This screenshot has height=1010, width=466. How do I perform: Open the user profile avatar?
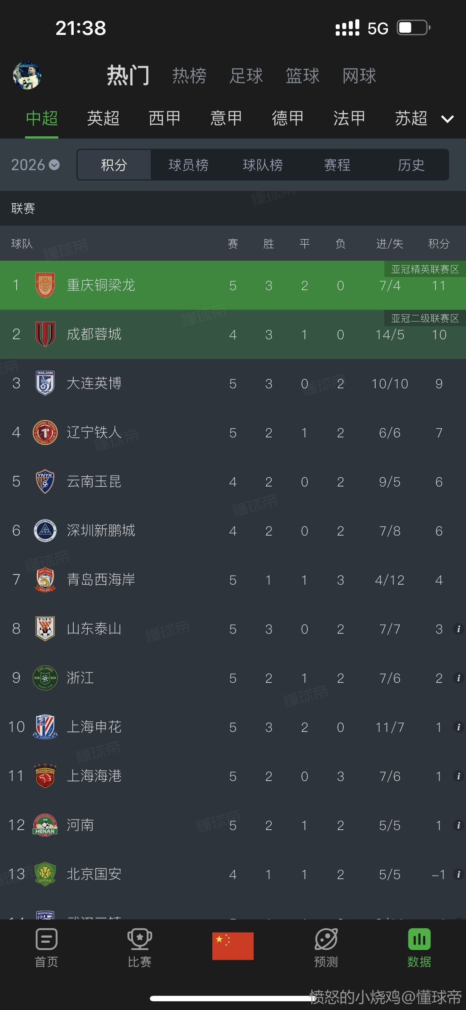(27, 75)
